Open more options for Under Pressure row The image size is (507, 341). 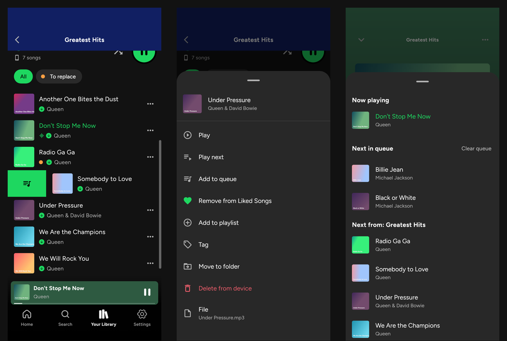150,210
